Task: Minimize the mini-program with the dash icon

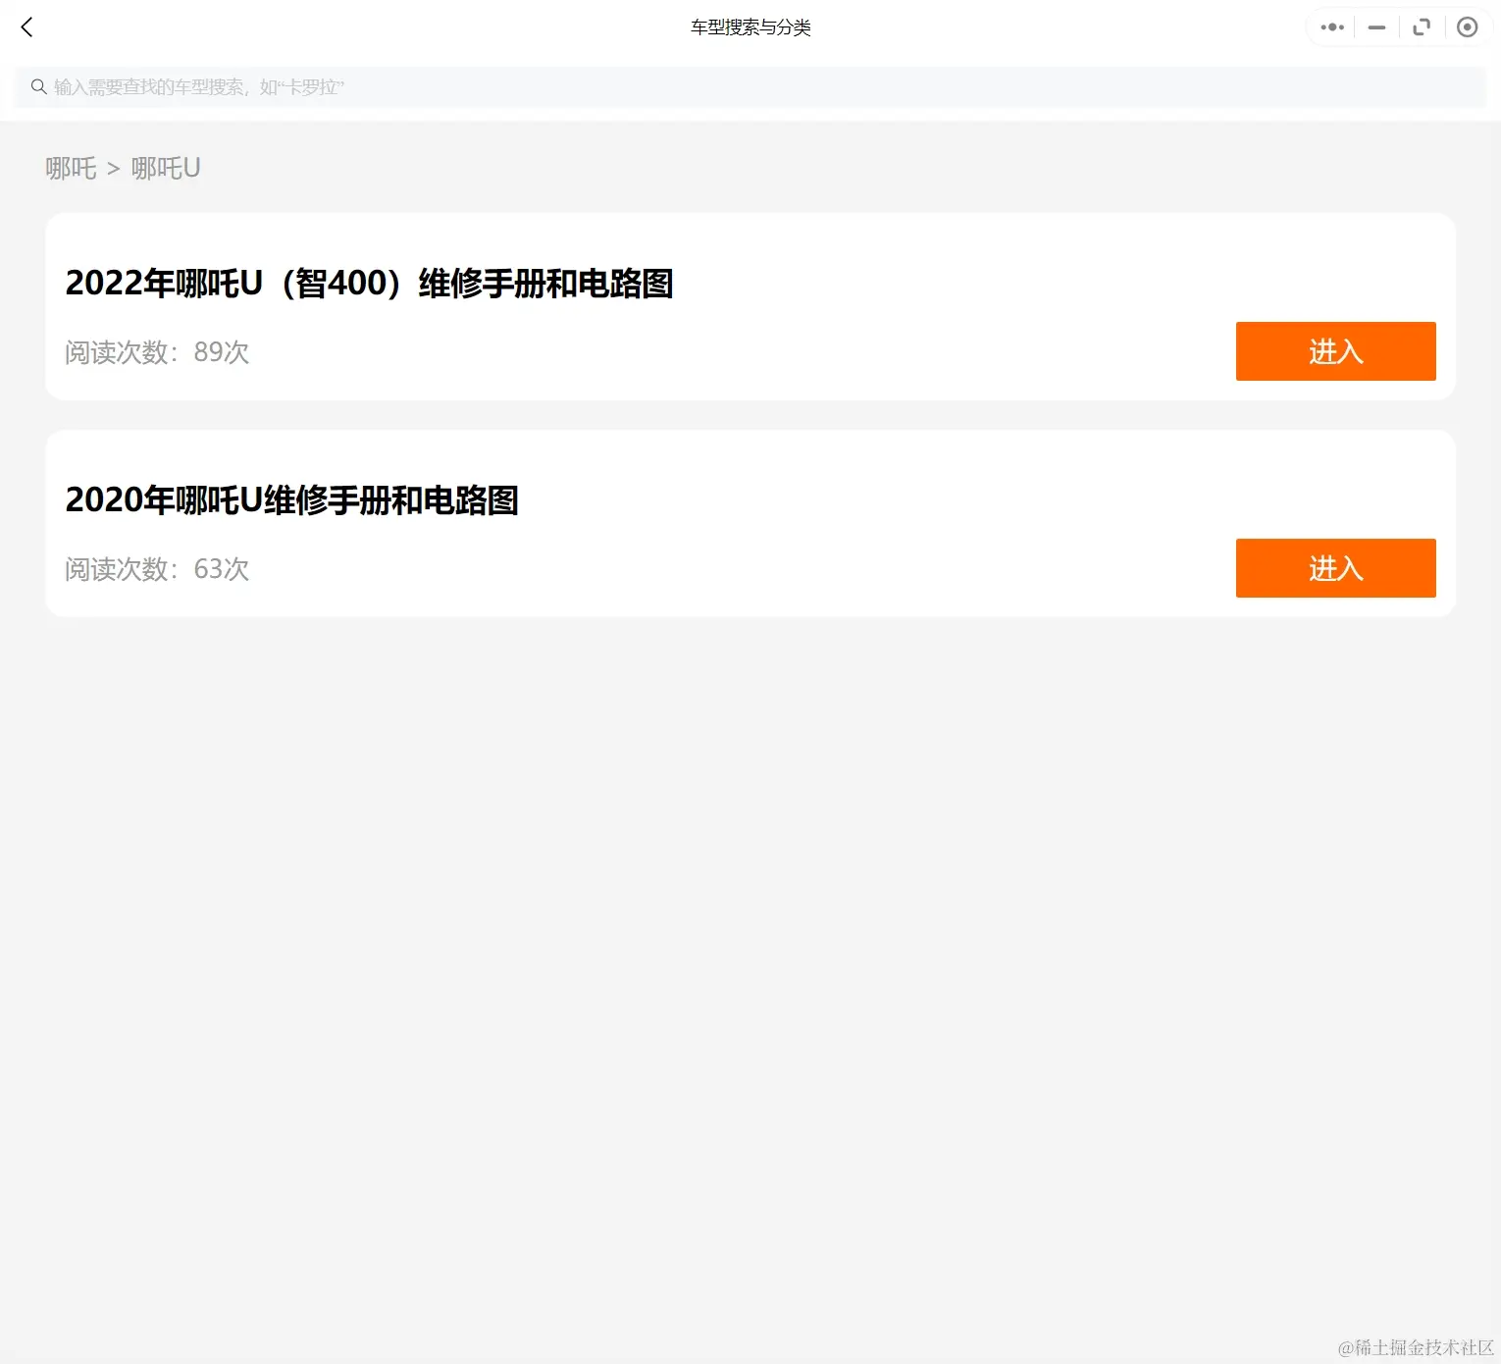Action: (x=1375, y=26)
